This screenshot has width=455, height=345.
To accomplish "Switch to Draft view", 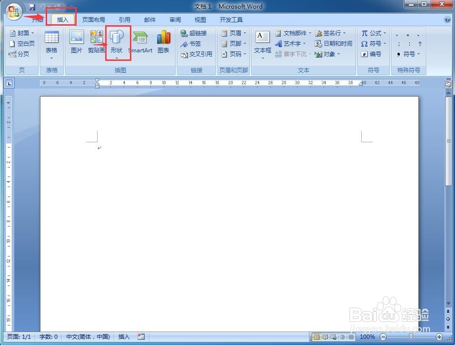I will pos(351,337).
